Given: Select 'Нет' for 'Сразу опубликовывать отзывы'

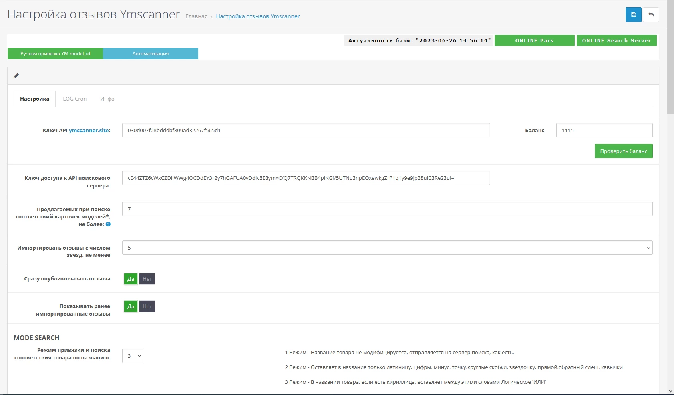Looking at the screenshot, I should [x=147, y=279].
